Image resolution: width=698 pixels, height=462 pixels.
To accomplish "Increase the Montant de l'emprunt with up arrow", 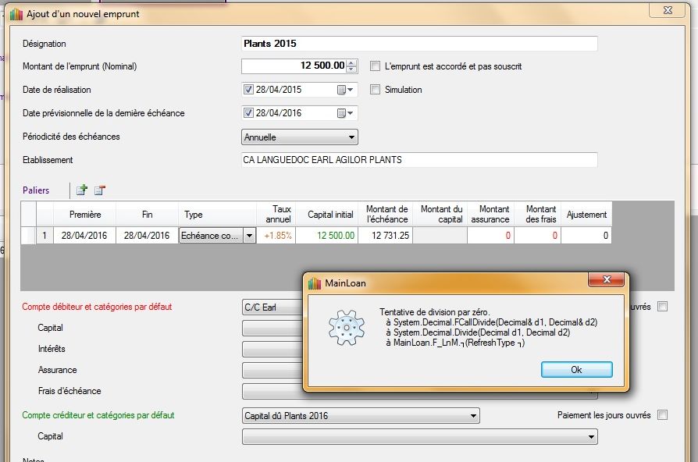I will (x=351, y=63).
